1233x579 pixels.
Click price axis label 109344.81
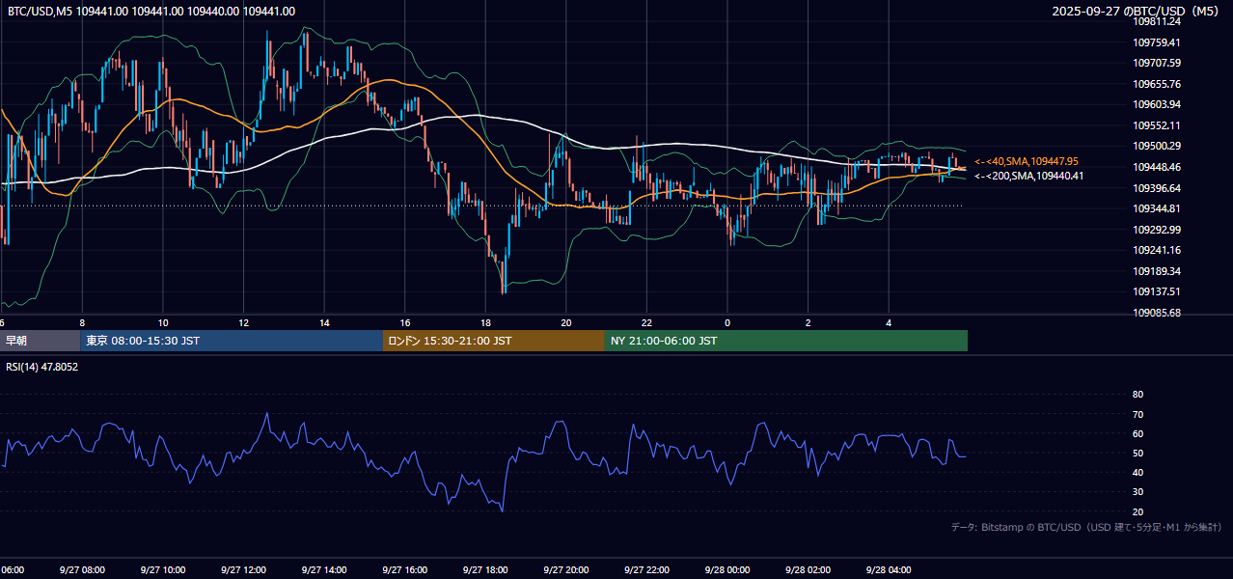pos(1157,208)
